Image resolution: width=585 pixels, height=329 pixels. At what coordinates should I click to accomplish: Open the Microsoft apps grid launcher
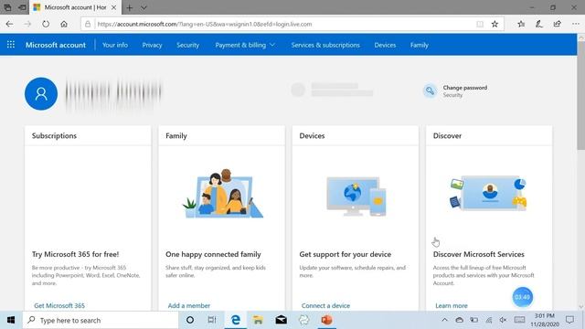pos(11,45)
